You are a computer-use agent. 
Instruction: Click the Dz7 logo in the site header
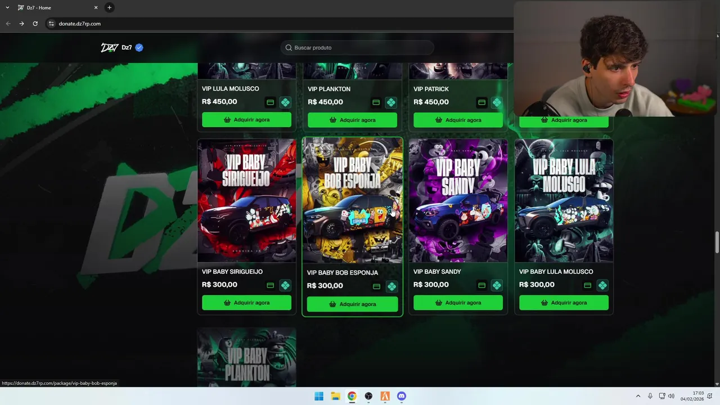[109, 47]
